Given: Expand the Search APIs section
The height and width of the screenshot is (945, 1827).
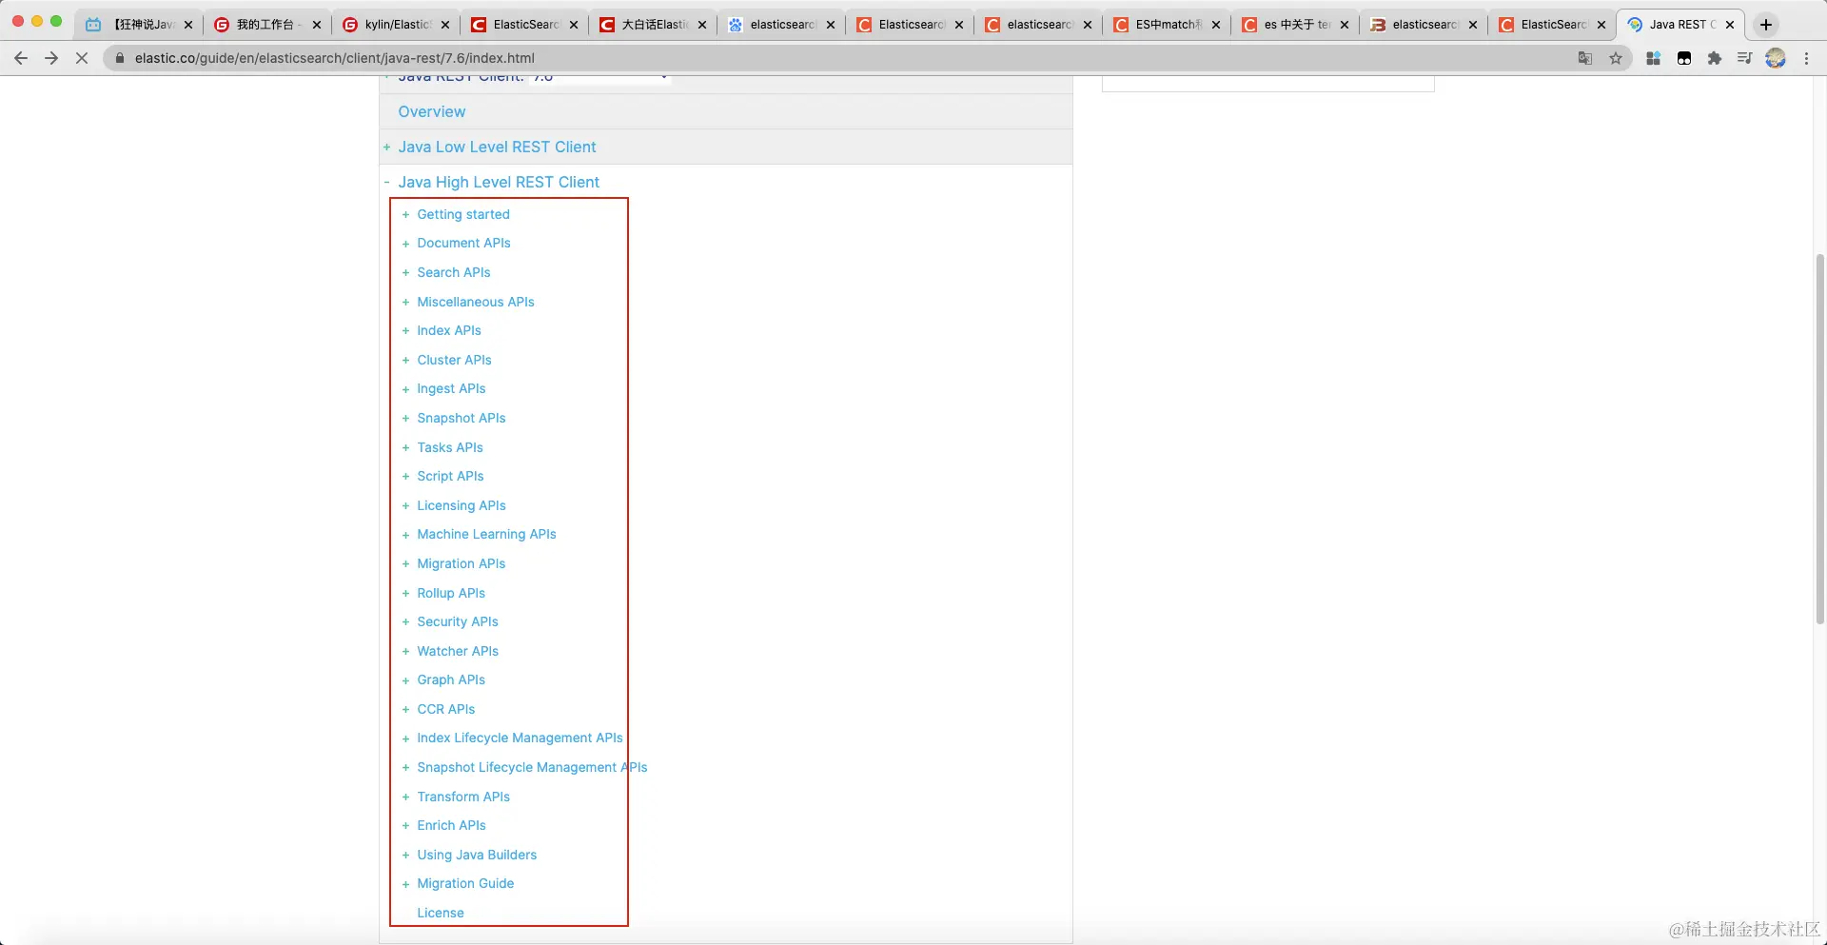Looking at the screenshot, I should tap(405, 273).
